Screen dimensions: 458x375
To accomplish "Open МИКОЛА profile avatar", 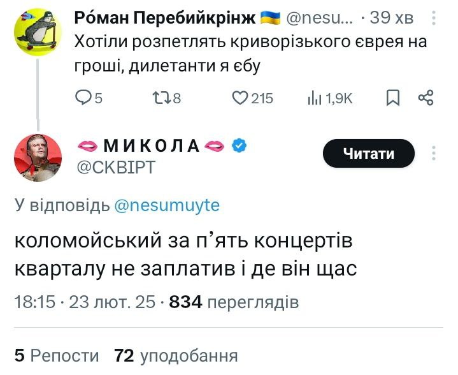I will pos(38,158).
